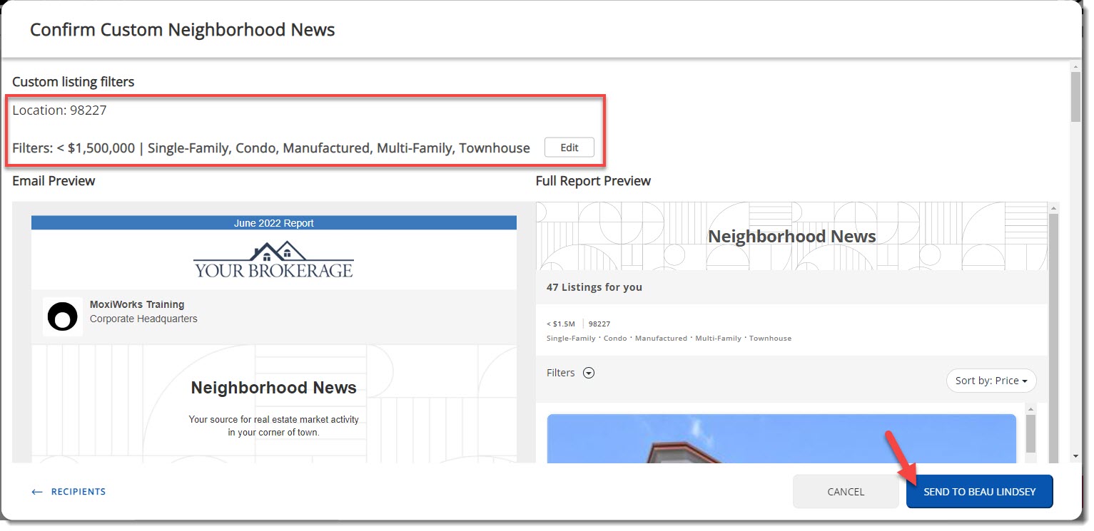Click the June 2022 Report blue banner
The height and width of the screenshot is (531, 1094).
pyautogui.click(x=273, y=223)
